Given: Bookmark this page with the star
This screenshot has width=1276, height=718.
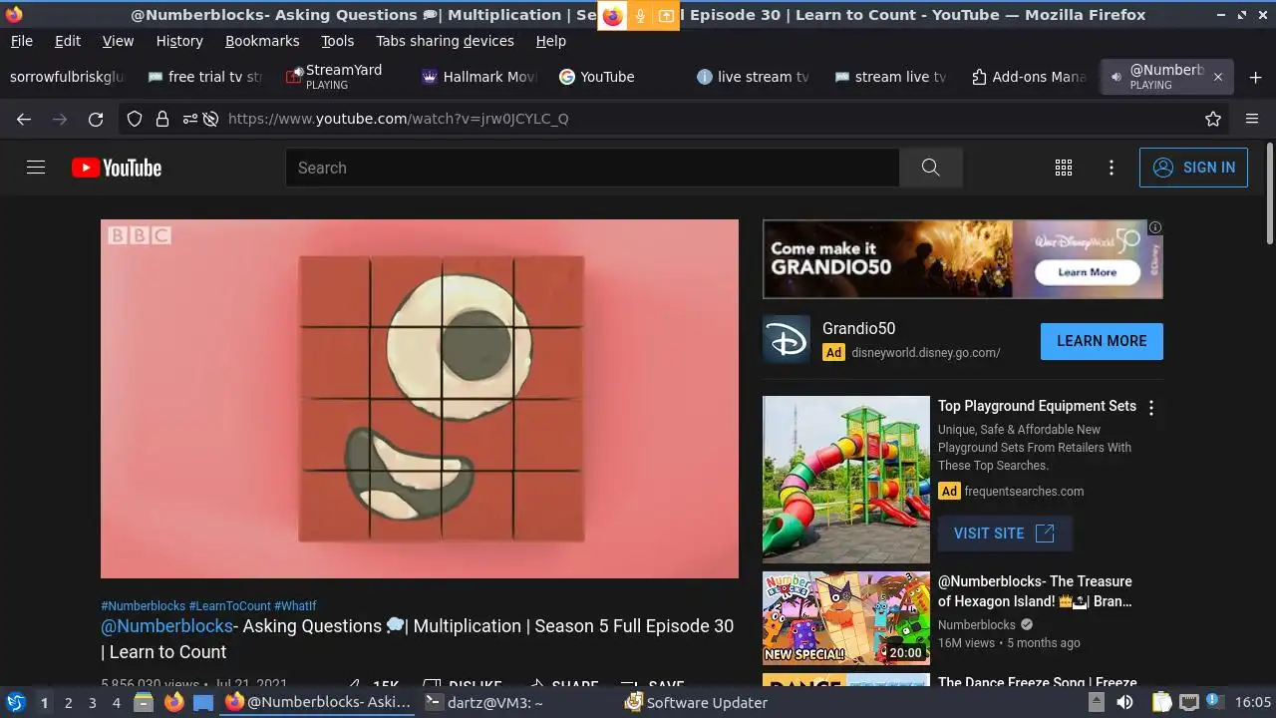Looking at the screenshot, I should (1213, 119).
